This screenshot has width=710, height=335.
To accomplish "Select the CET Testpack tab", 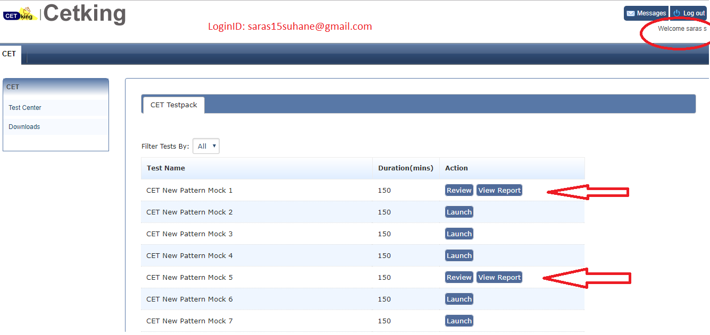I will click(x=173, y=105).
